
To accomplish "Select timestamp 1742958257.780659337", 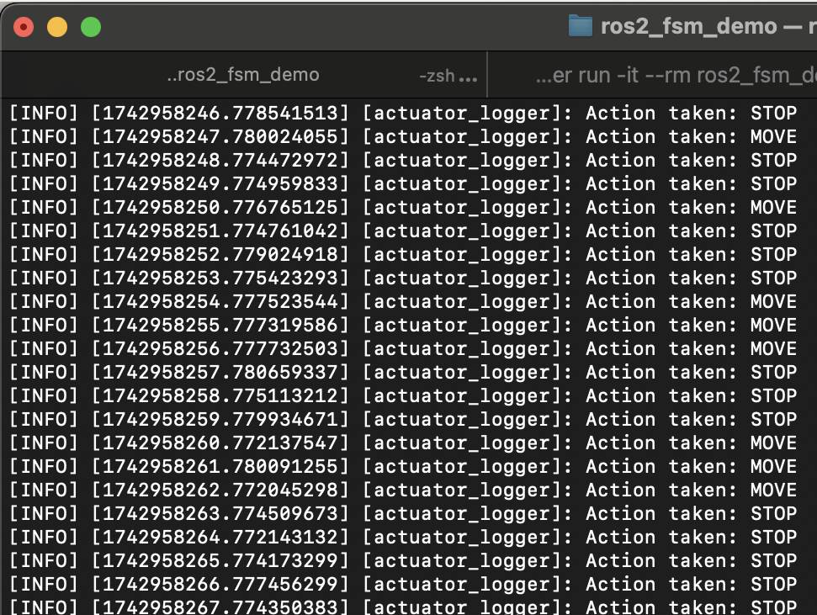I will pos(220,372).
